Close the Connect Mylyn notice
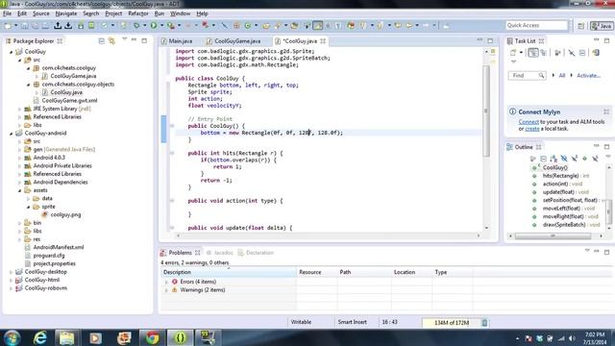 click(606, 111)
